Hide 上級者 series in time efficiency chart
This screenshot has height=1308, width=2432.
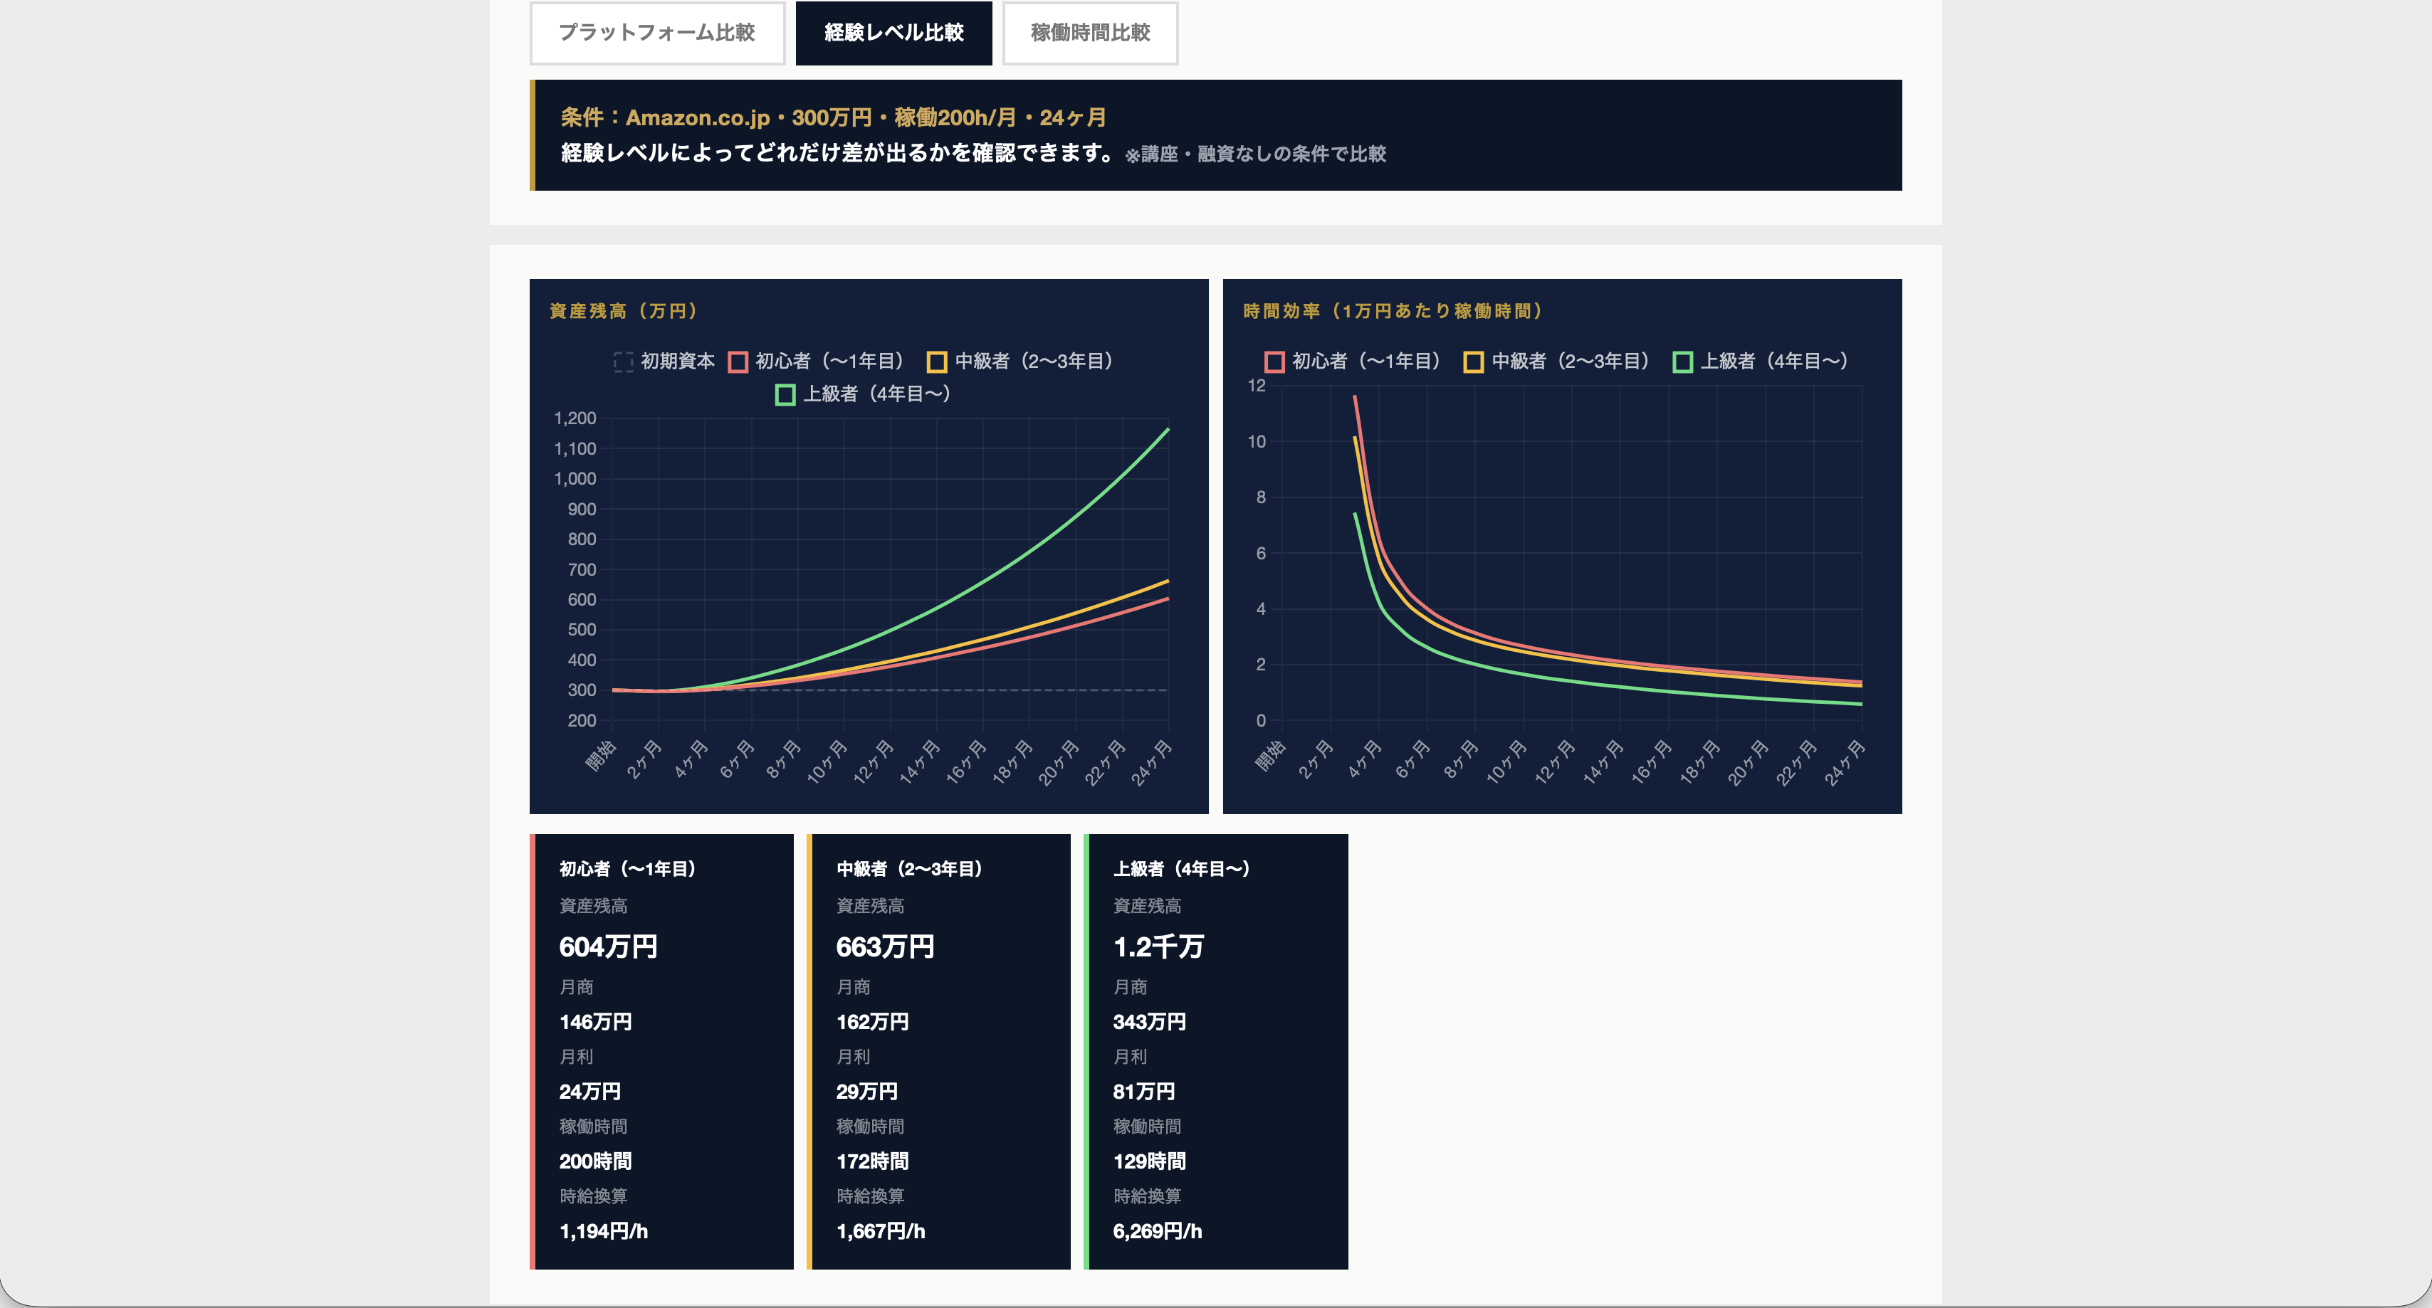coord(1682,362)
